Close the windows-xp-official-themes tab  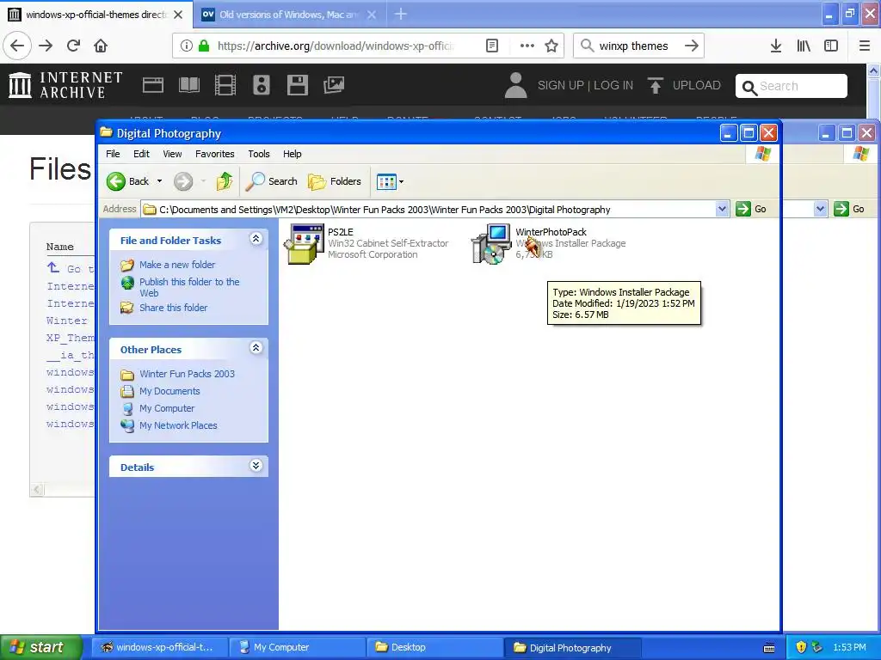tap(178, 15)
